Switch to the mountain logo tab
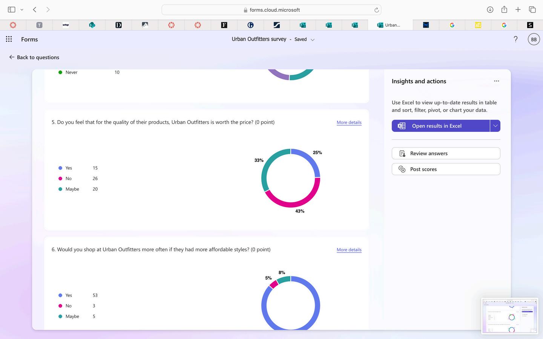The height and width of the screenshot is (339, 543). tap(145, 25)
